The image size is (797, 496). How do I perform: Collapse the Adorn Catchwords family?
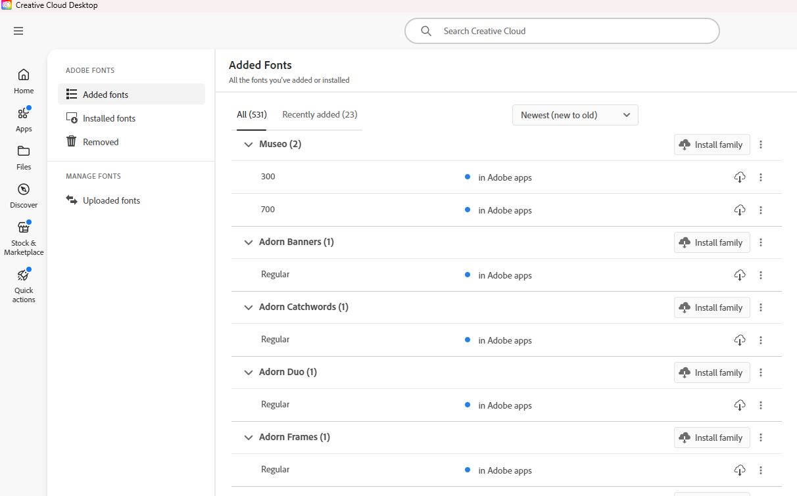249,307
